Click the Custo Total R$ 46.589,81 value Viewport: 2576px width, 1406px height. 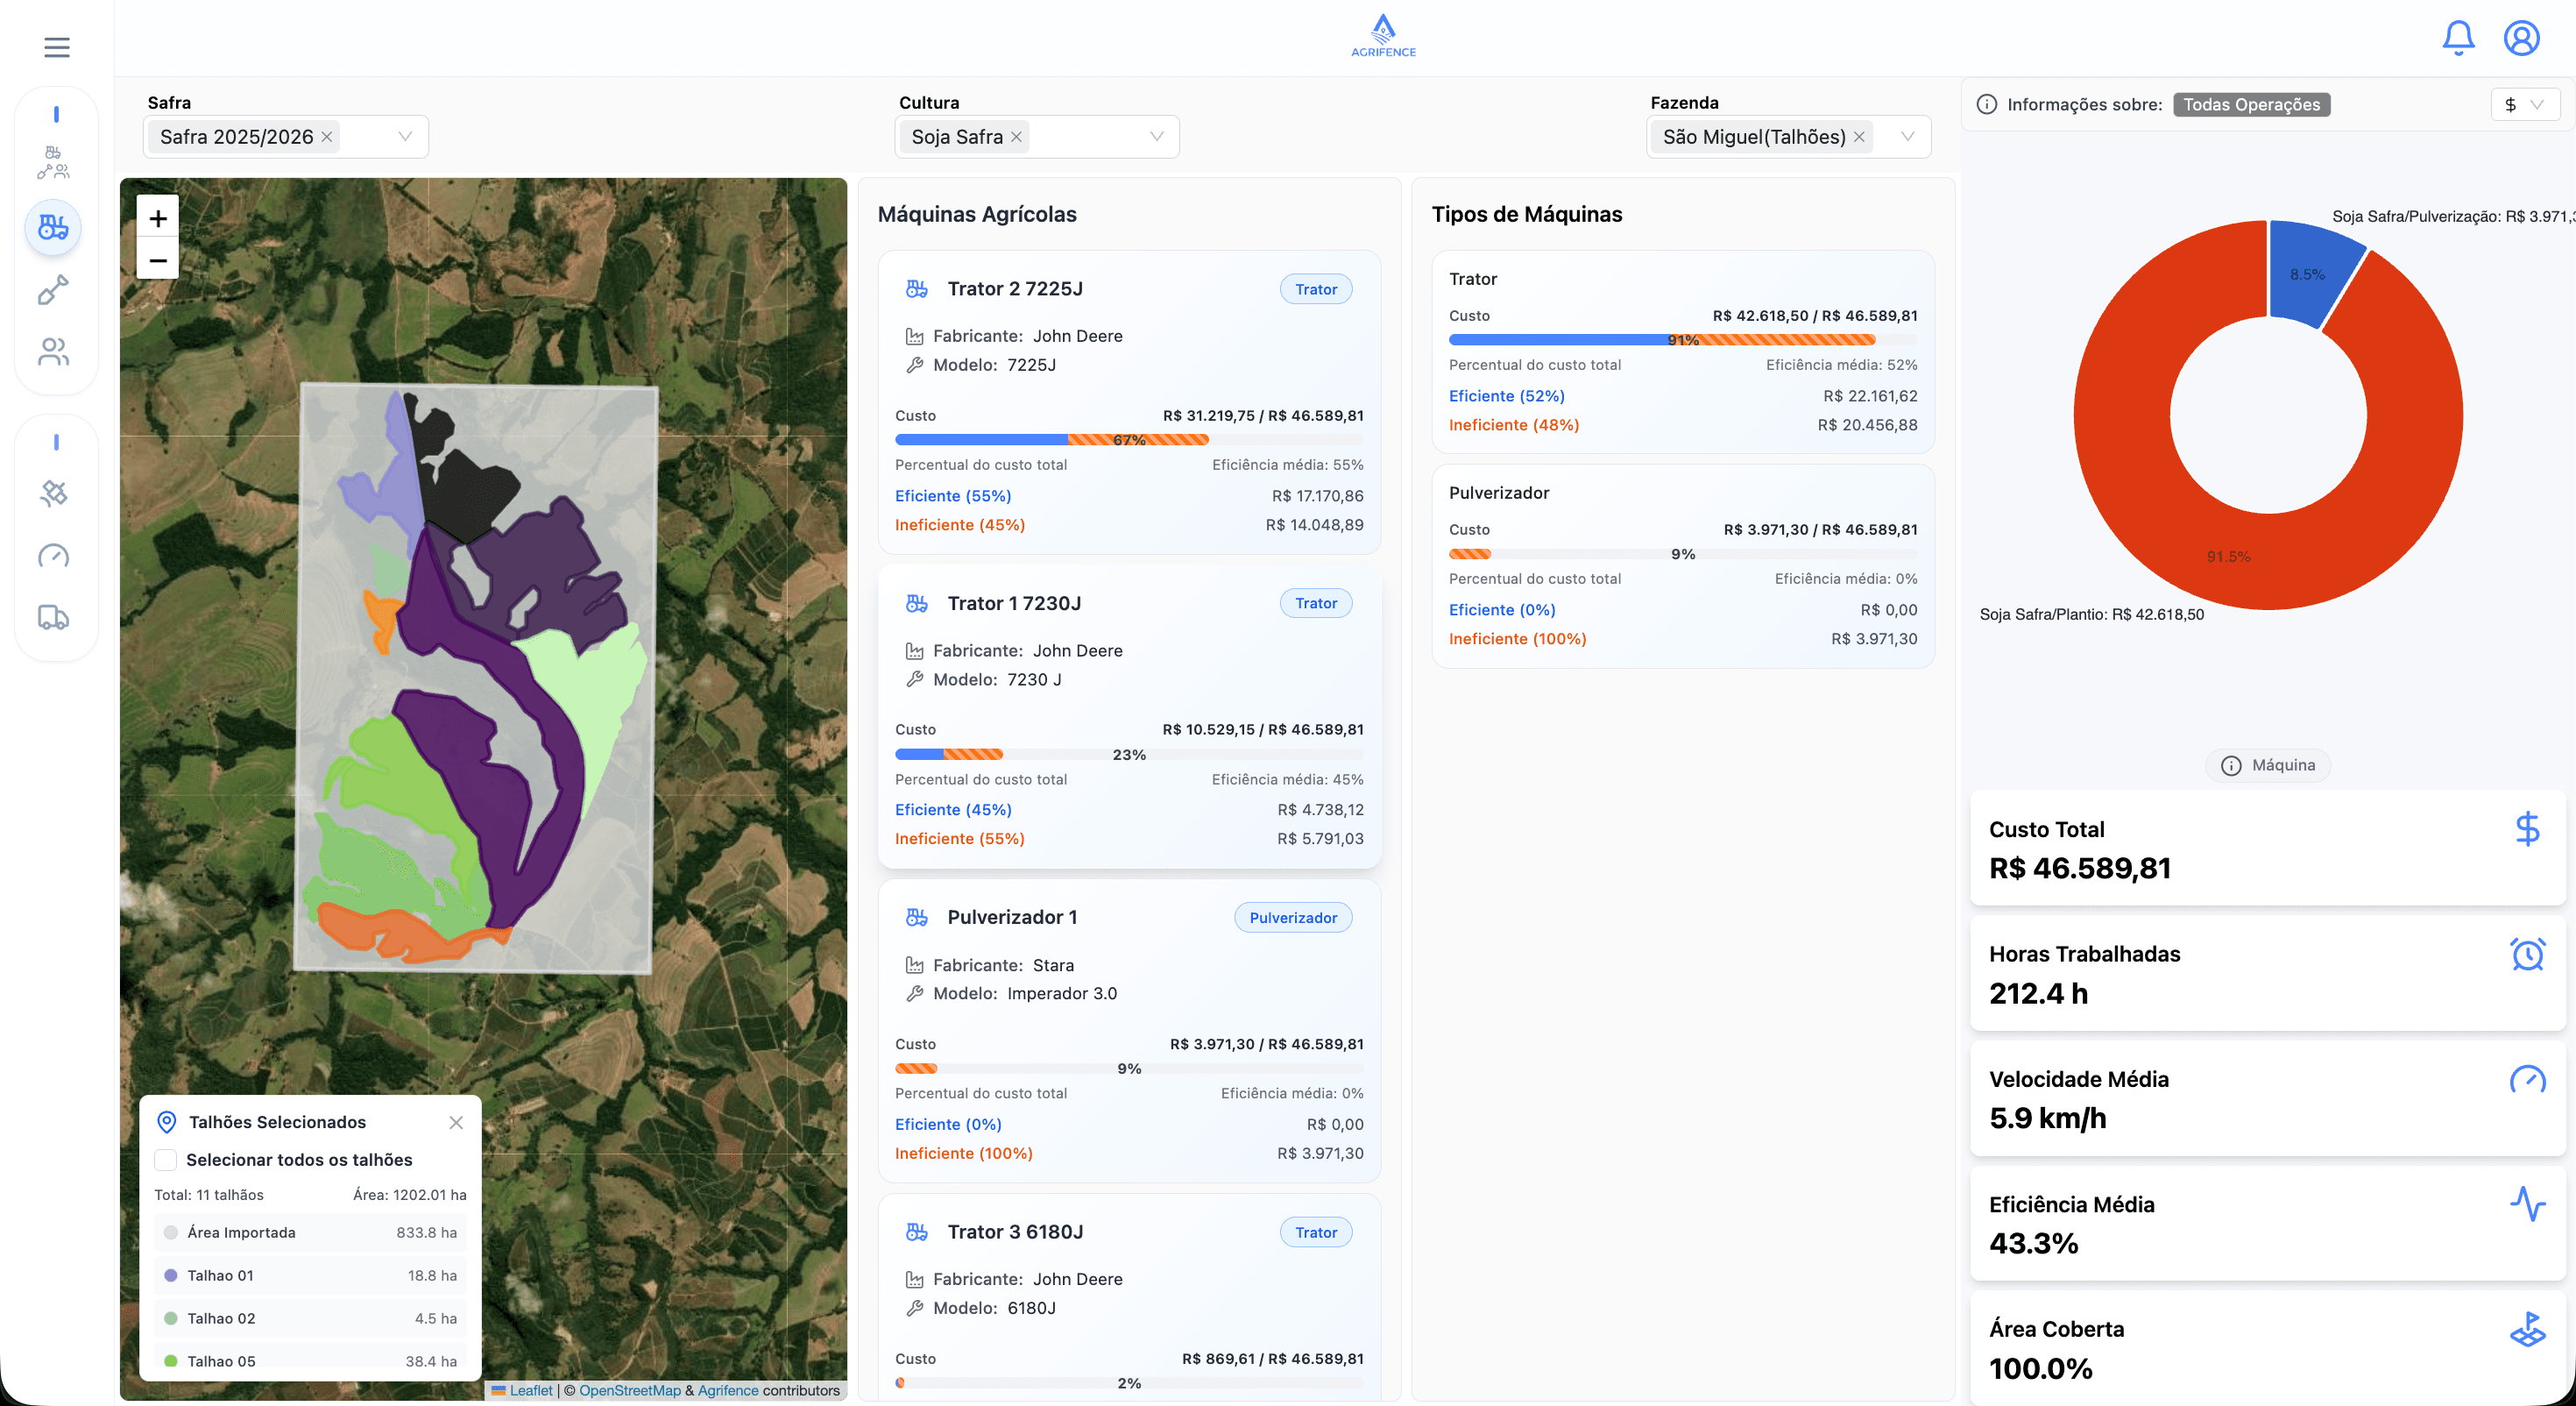coord(2080,869)
